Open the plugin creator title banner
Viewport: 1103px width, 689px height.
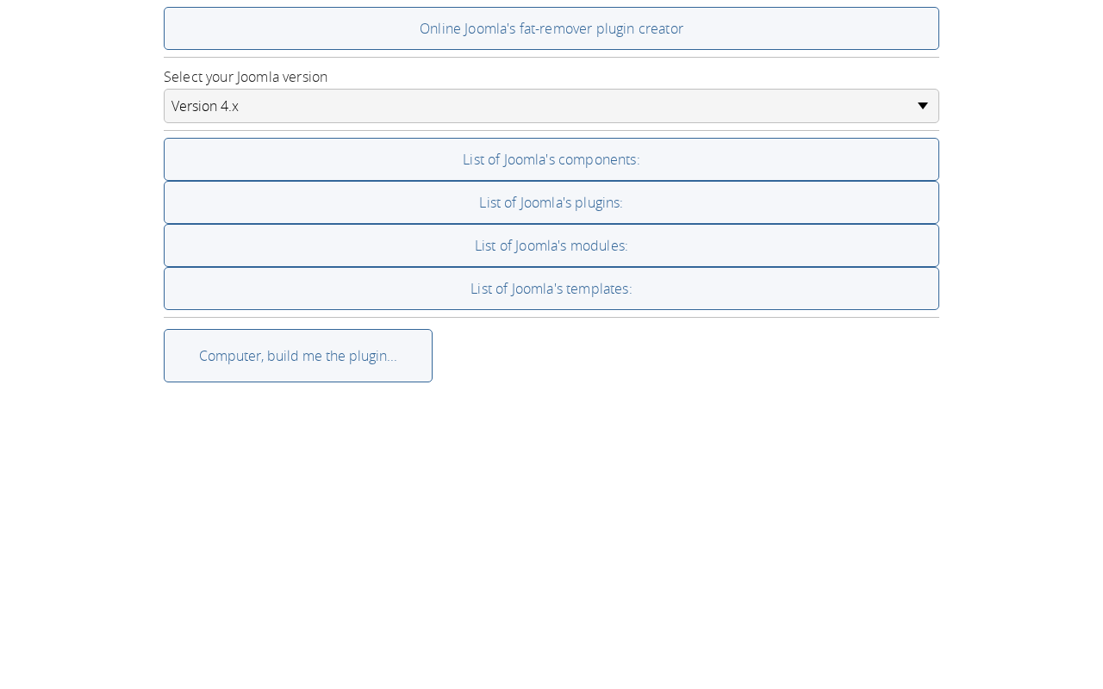click(x=551, y=28)
